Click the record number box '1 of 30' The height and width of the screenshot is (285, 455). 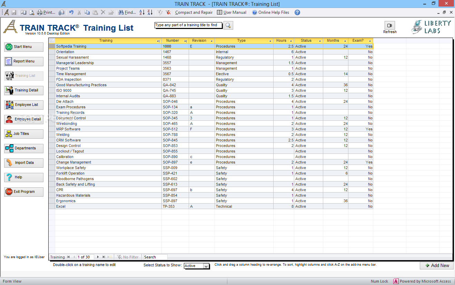[86, 257]
